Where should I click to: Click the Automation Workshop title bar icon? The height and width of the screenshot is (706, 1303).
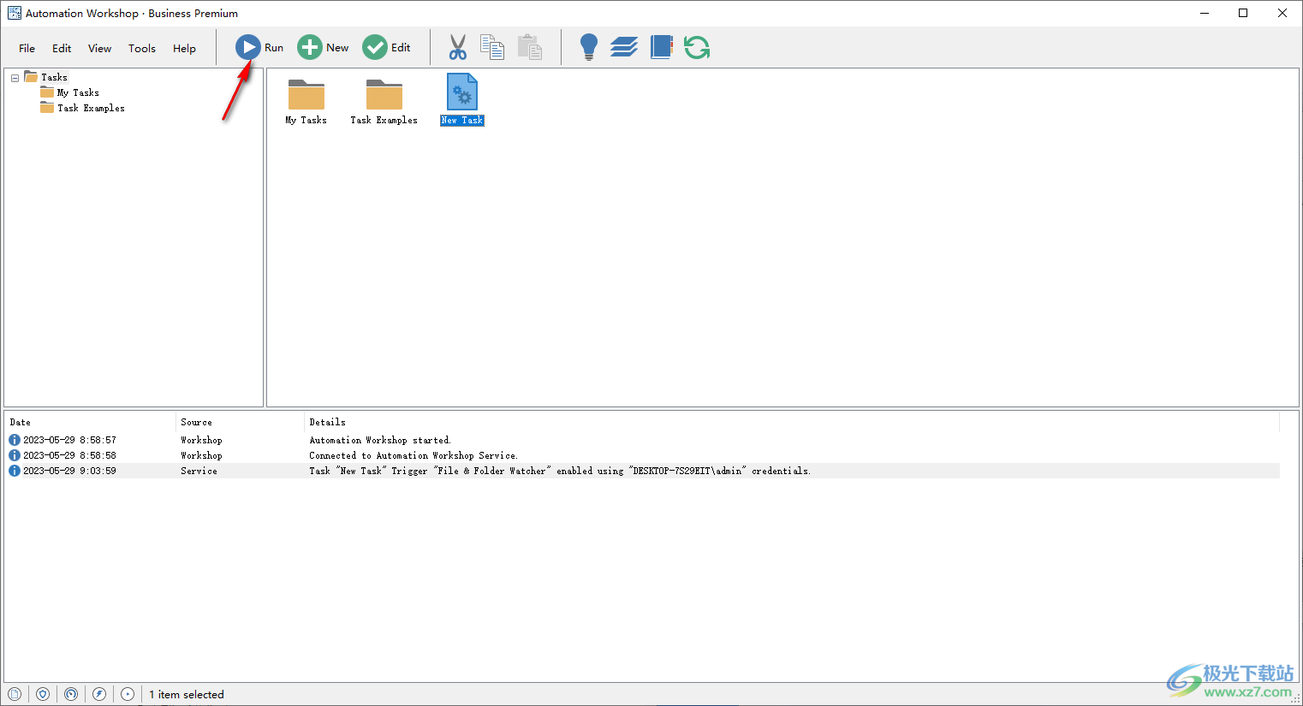[15, 13]
